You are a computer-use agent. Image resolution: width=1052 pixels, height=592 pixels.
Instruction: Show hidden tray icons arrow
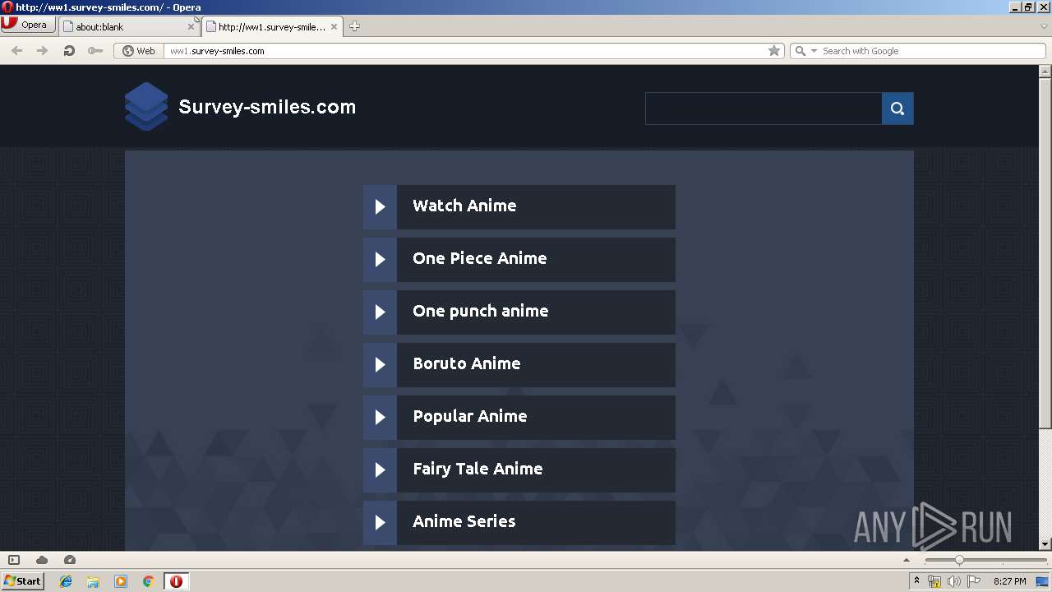tap(916, 581)
